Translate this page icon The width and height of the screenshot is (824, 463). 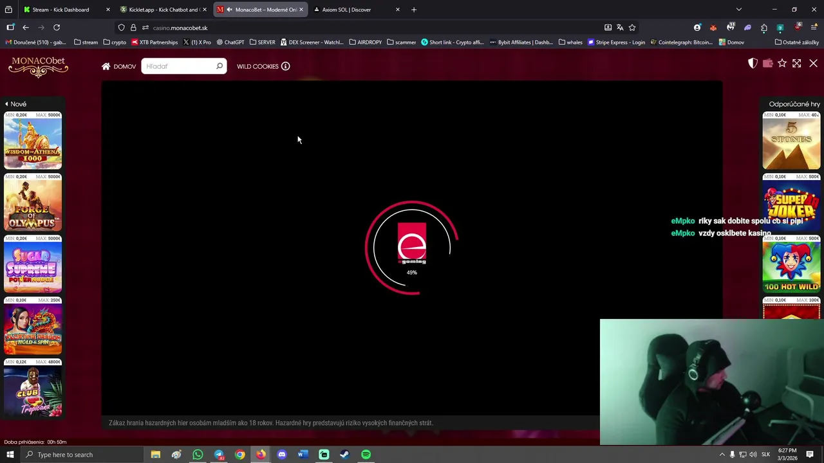[620, 28]
